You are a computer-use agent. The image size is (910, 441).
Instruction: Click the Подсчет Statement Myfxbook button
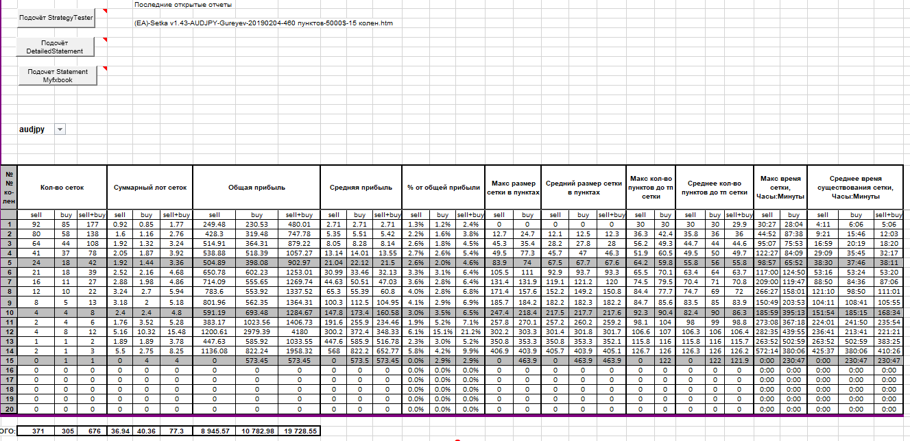(x=58, y=75)
